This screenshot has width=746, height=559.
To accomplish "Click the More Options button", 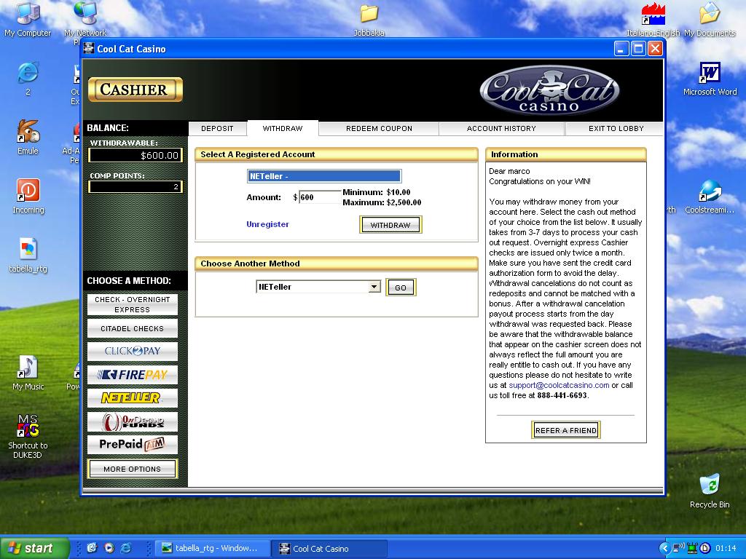I will [133, 469].
